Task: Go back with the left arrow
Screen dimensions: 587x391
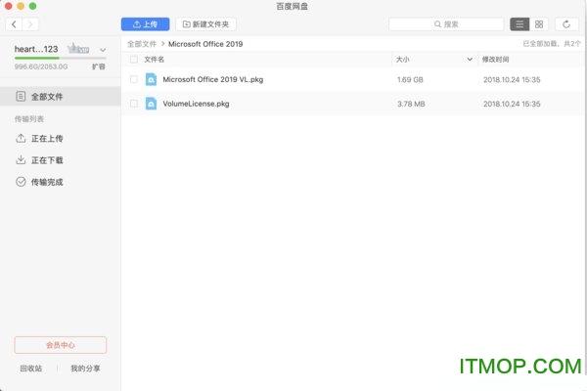Action: point(14,24)
